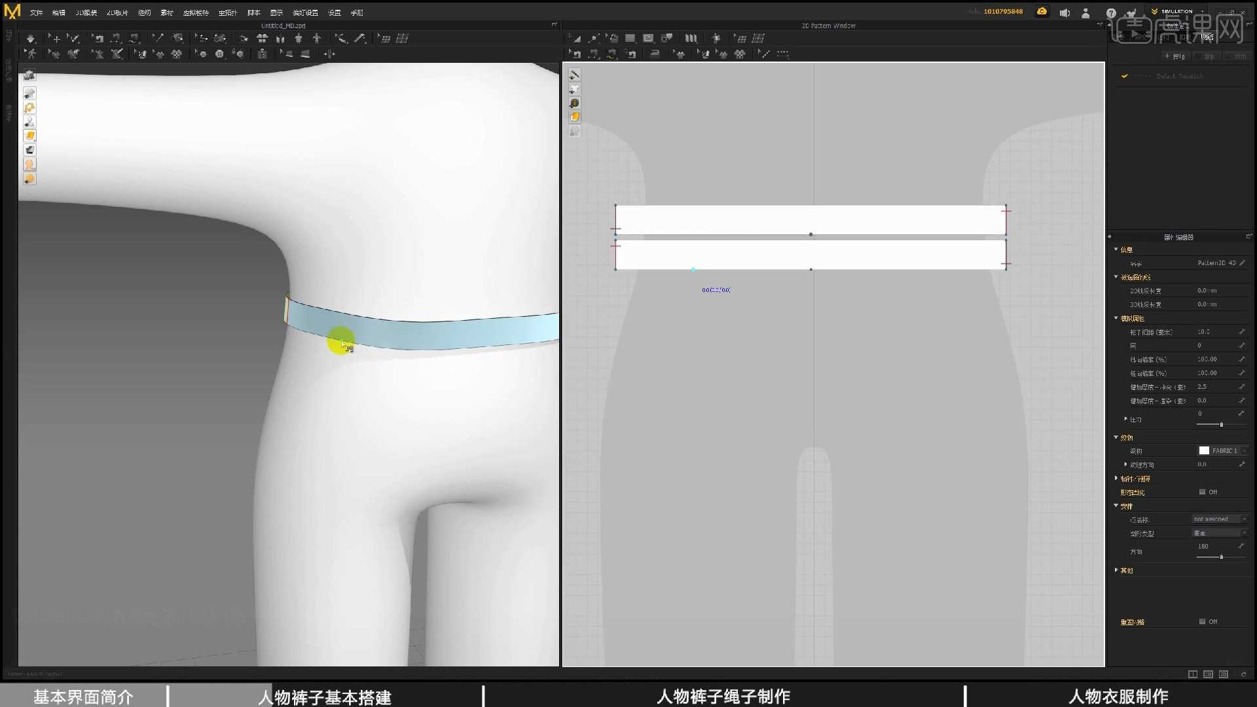Select the edit curvature tool in 2D window
This screenshot has width=1257, height=707.
point(592,38)
